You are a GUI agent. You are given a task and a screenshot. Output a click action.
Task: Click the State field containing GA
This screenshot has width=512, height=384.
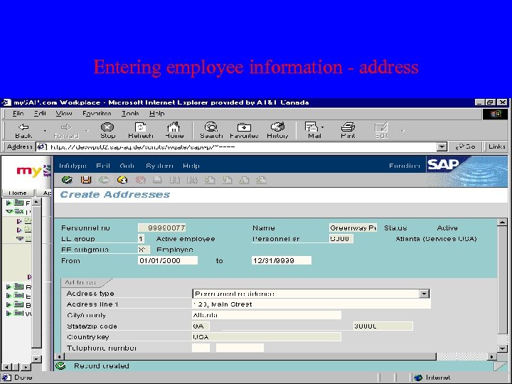click(x=201, y=326)
